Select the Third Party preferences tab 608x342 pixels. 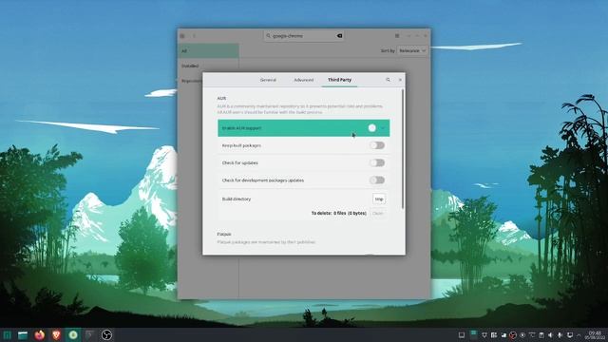click(339, 80)
